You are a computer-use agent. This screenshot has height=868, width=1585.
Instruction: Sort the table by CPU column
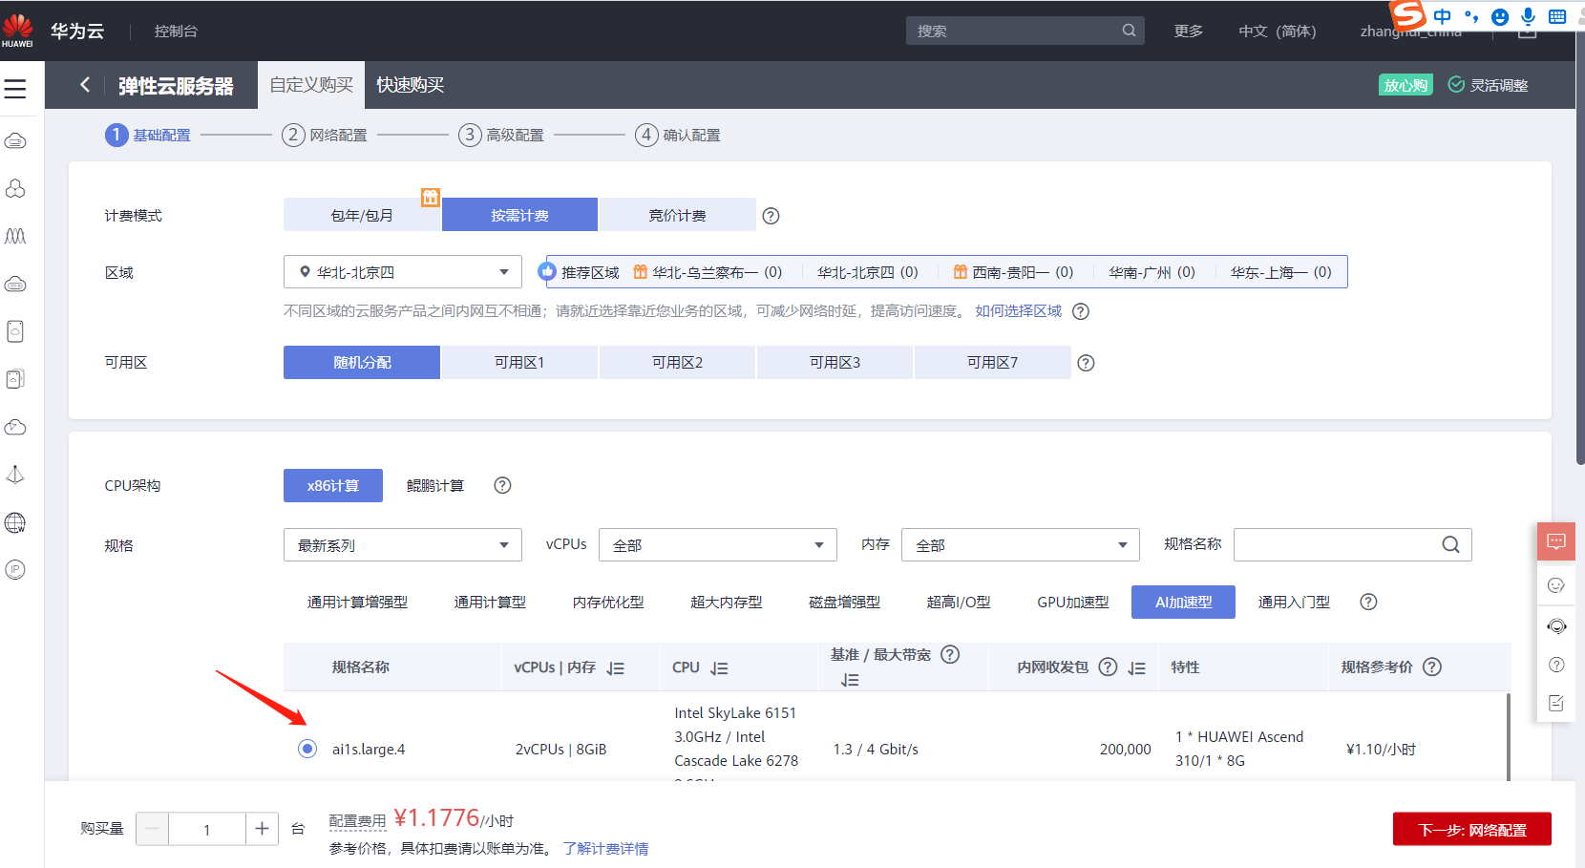pos(720,668)
